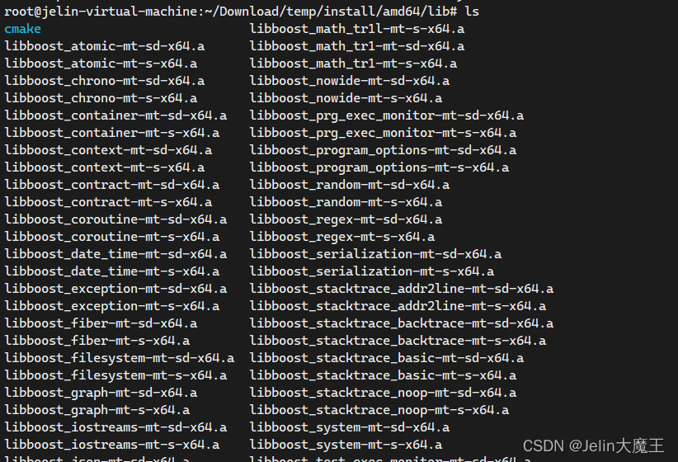Image resolution: width=678 pixels, height=462 pixels.
Task: Click libboost_stacktrace_addr2line-mt-sd-x64.a file name
Action: tap(402, 289)
